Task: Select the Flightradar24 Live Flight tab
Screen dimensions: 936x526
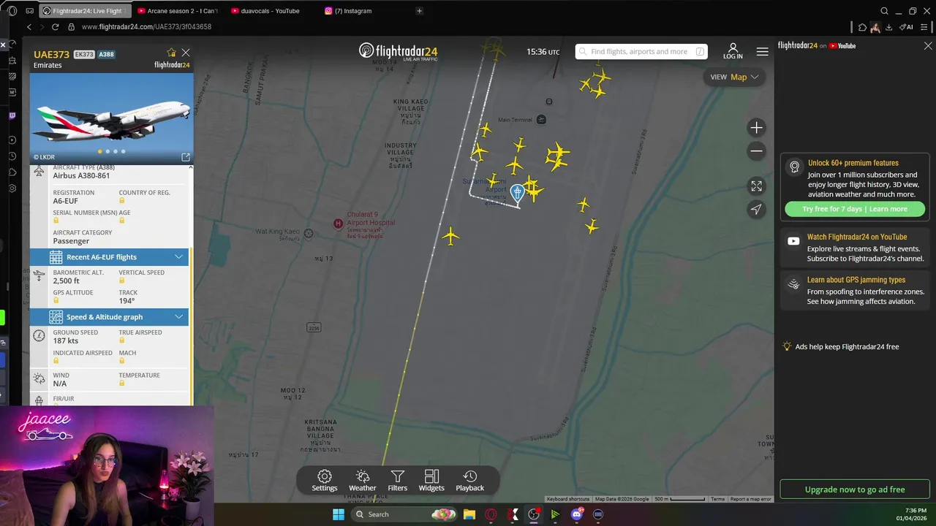Action: [x=84, y=11]
